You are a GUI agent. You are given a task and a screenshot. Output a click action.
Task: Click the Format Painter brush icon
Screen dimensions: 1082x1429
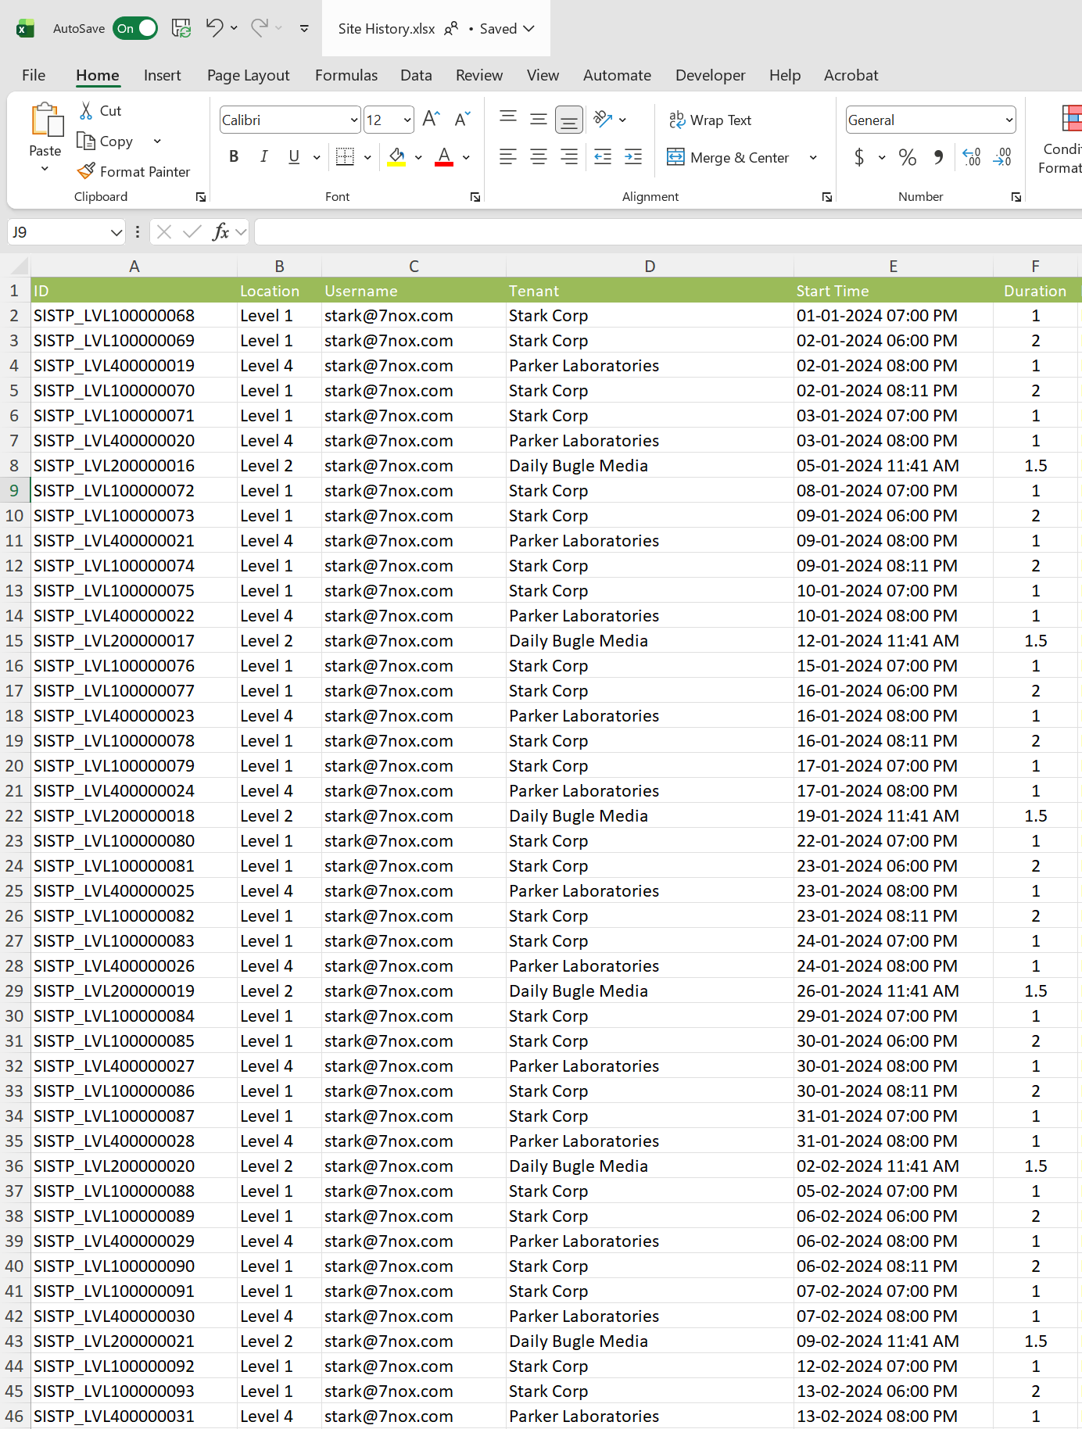point(86,171)
